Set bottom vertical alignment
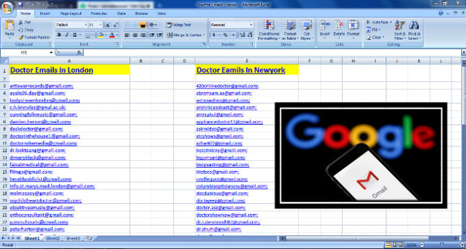Screen dimensions: 466x249 (143, 25)
